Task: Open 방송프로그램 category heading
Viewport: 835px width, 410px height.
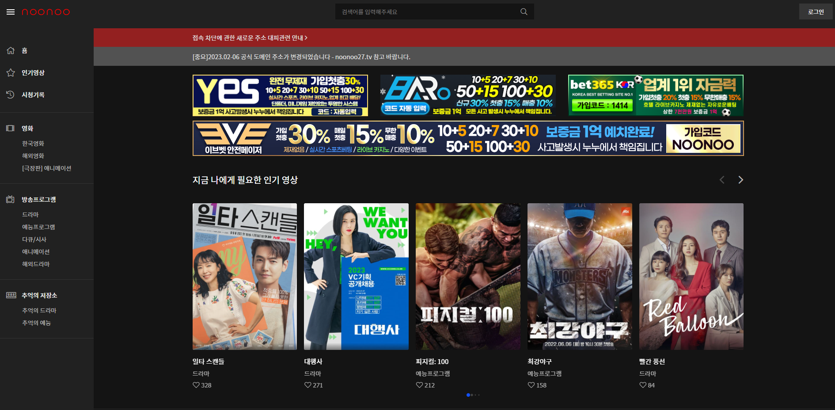Action: click(39, 199)
